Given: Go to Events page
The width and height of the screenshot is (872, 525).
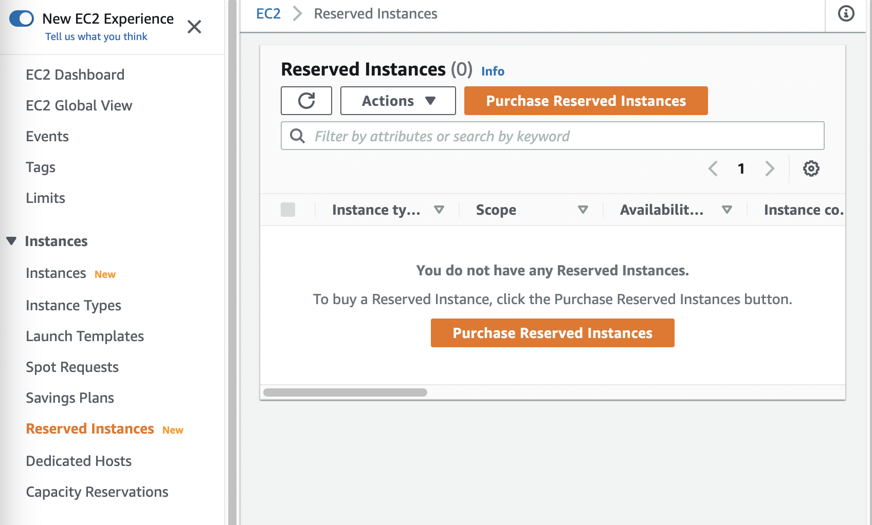Looking at the screenshot, I should [47, 137].
